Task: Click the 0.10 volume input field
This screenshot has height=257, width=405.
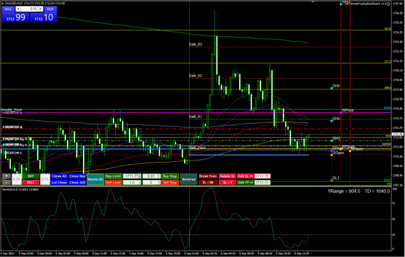Action: [x=29, y=9]
